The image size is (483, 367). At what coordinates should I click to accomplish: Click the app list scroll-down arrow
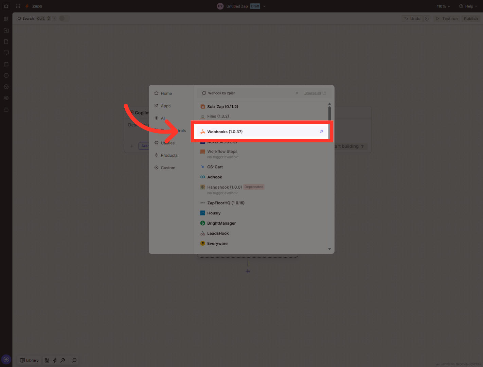(x=329, y=249)
